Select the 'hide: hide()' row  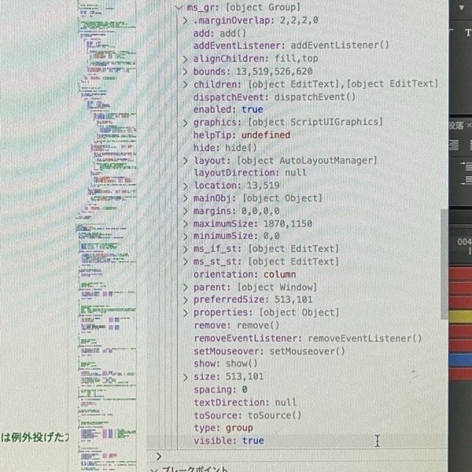(225, 148)
